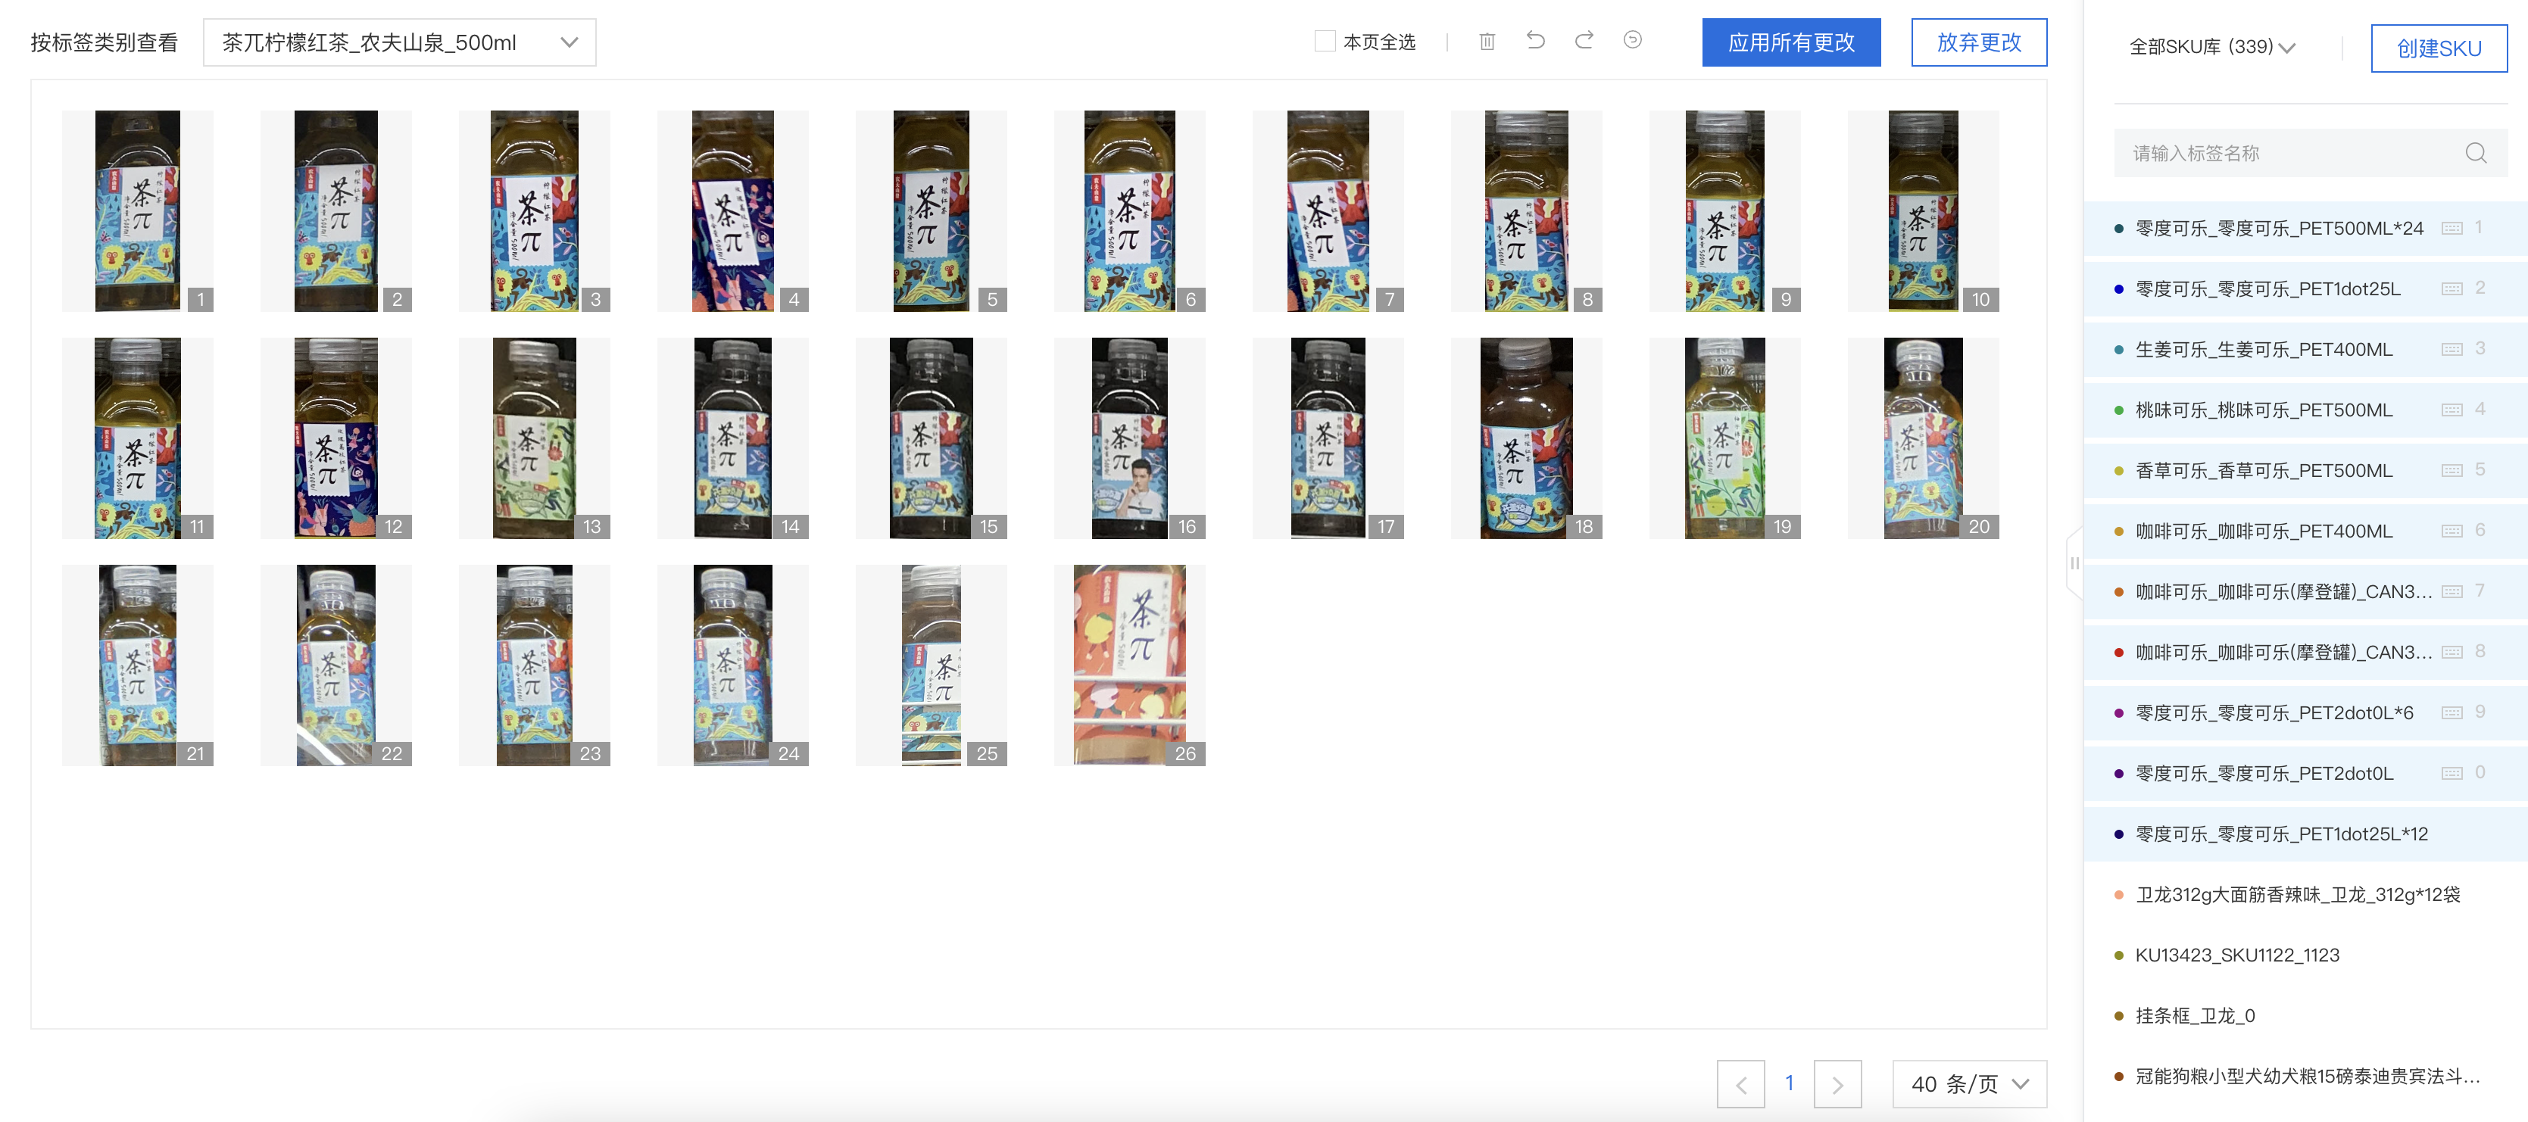Select bottle thumbnail number 22
Image resolution: width=2528 pixels, height=1122 pixels.
click(x=336, y=665)
